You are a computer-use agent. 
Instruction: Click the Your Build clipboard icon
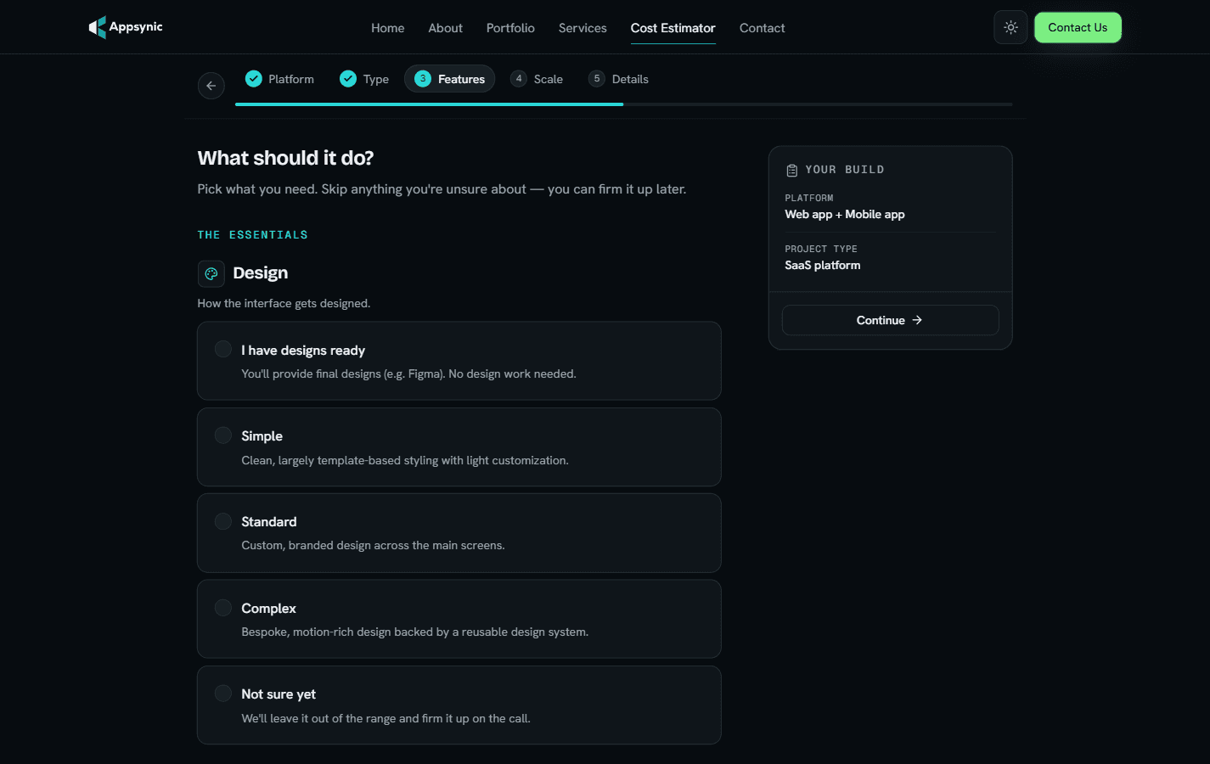791,171
